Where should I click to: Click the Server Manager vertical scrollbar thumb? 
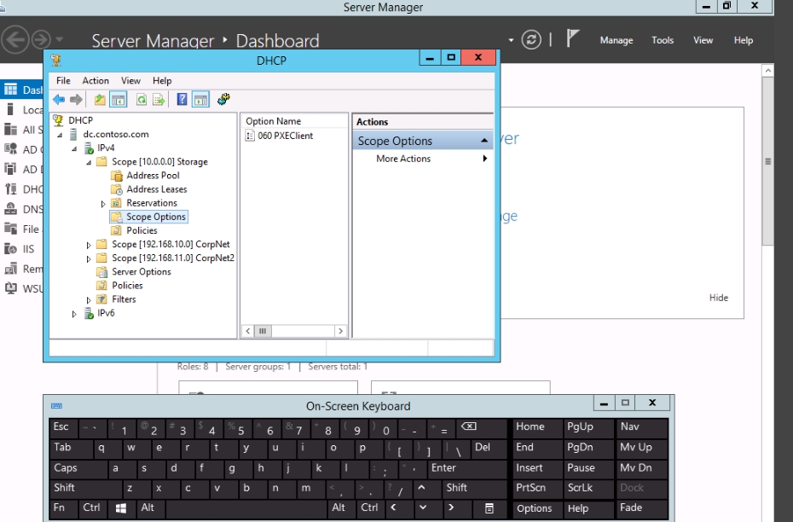point(767,161)
